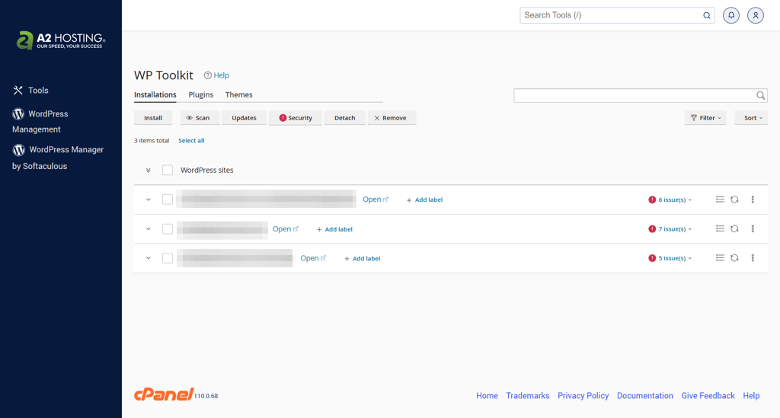Open WP Toolkit Help link
This screenshot has width=780, height=418.
coord(216,75)
